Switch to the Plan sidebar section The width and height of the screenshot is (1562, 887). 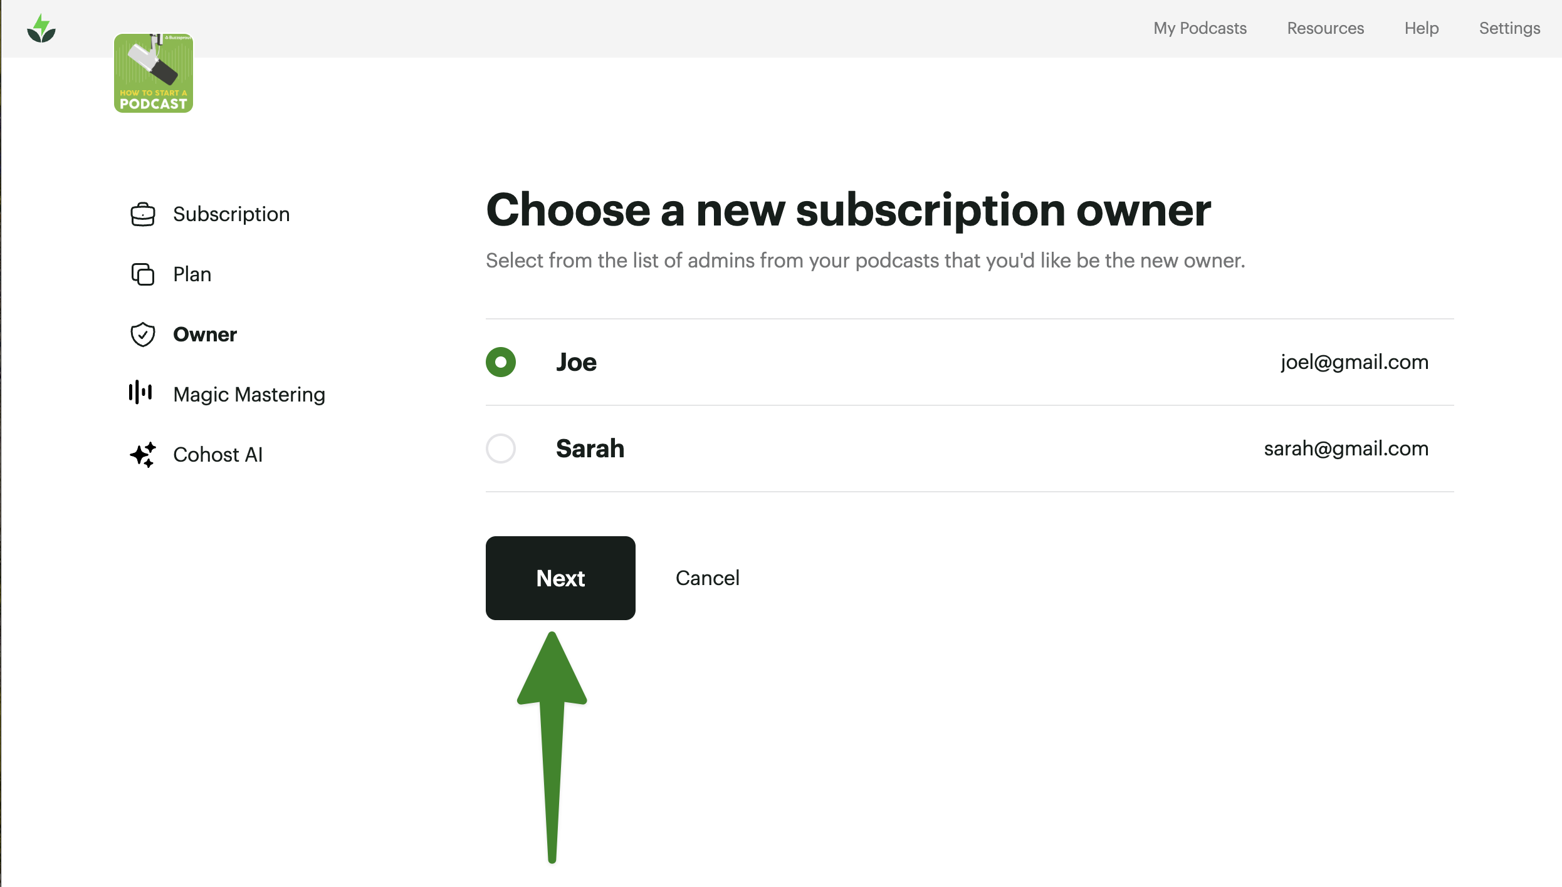tap(192, 274)
